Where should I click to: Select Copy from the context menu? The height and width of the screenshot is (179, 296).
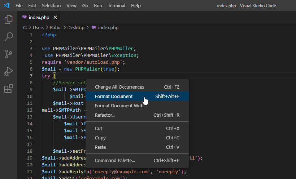pyautogui.click(x=100, y=138)
